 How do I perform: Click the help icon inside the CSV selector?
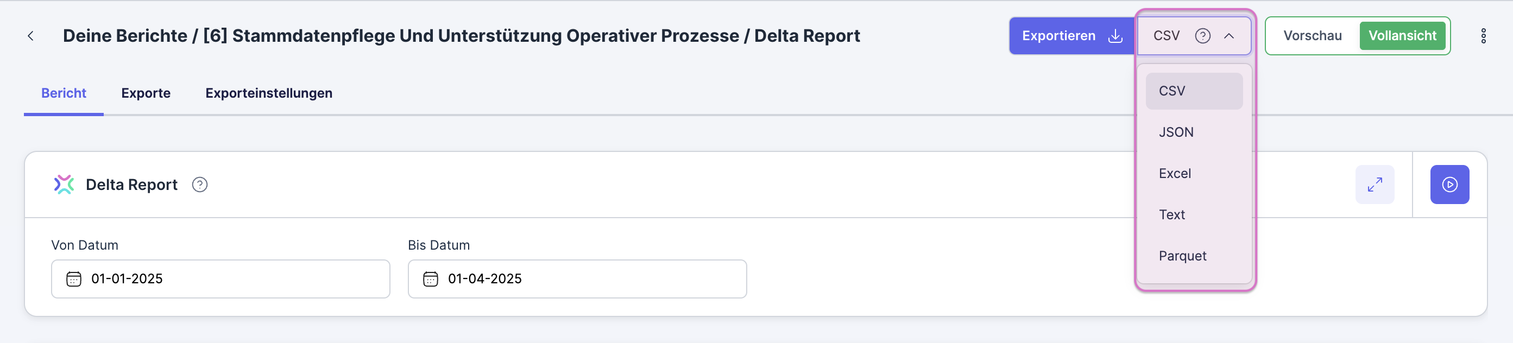tap(1203, 36)
